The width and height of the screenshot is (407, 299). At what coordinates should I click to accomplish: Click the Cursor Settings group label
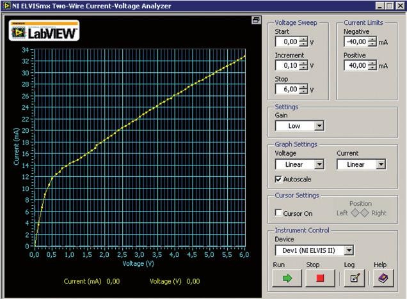tap(297, 195)
